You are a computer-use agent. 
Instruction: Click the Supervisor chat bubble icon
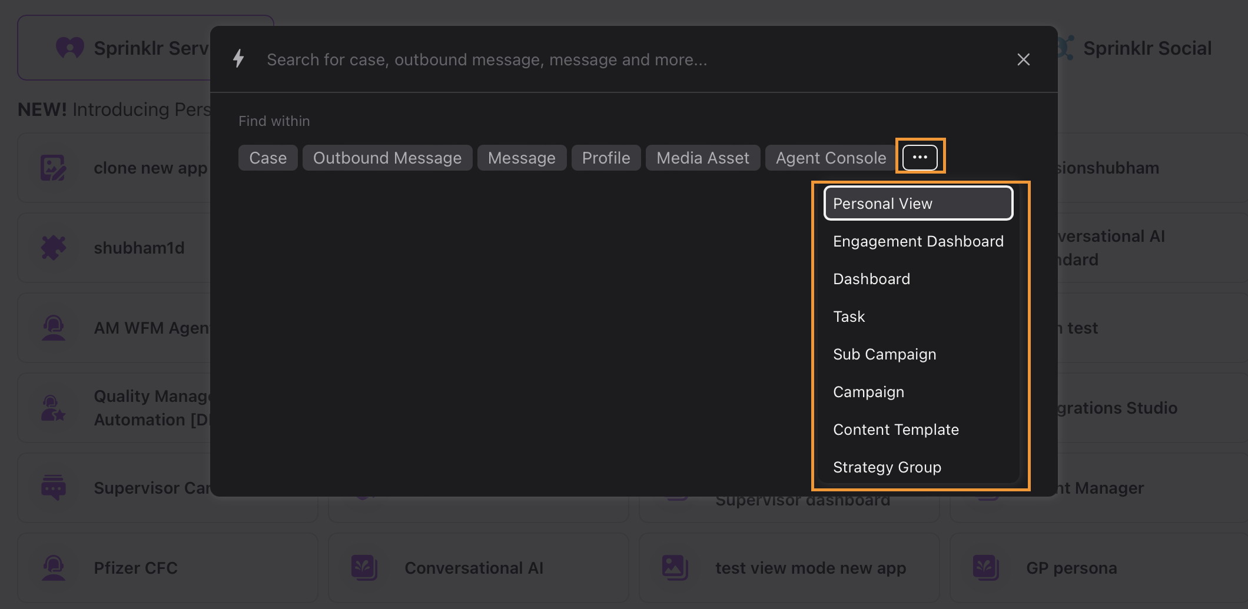tap(53, 488)
